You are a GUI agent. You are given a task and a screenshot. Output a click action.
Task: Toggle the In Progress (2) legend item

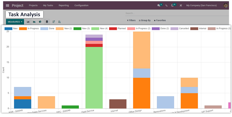pos(139,28)
